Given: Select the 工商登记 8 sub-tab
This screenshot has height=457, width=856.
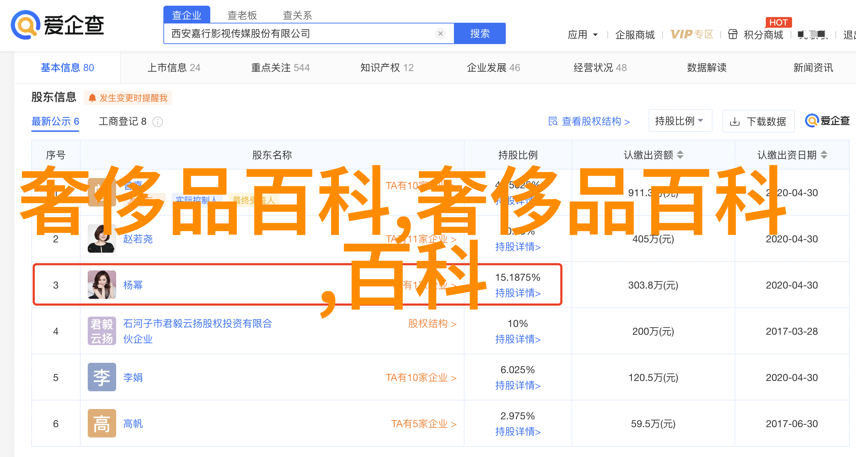Looking at the screenshot, I should click(x=123, y=122).
